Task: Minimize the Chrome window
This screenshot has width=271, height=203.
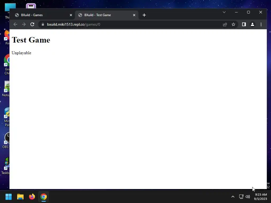Action: click(236, 12)
